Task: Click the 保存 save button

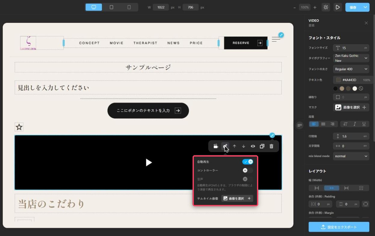Action: [x=353, y=7]
